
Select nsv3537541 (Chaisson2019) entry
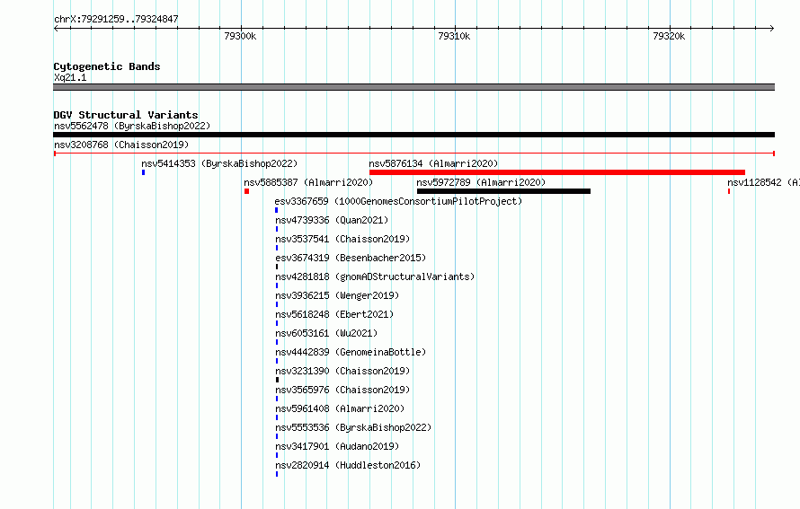click(x=342, y=239)
